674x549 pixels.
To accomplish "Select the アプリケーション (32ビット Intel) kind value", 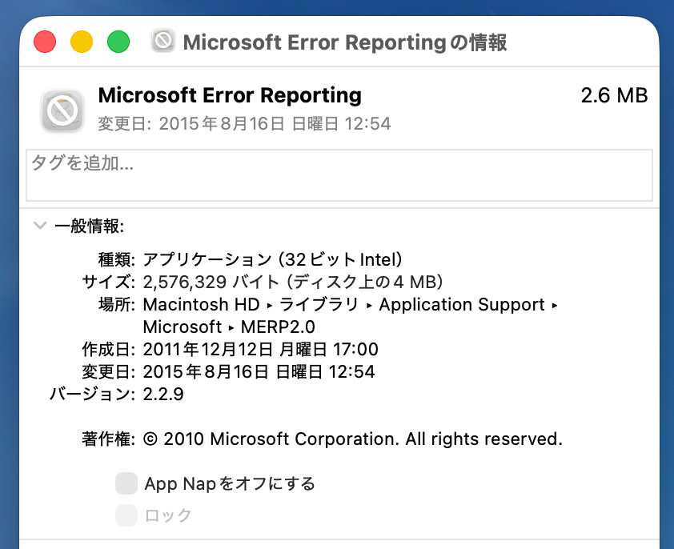I will point(272,260).
